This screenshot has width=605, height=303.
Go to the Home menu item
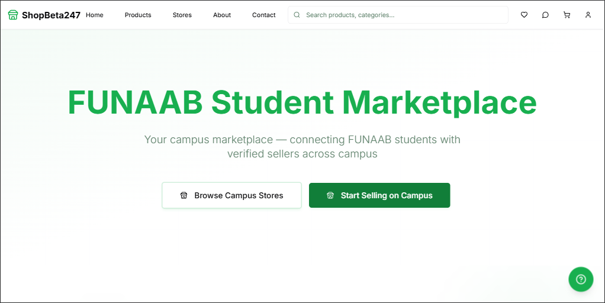[x=95, y=15]
